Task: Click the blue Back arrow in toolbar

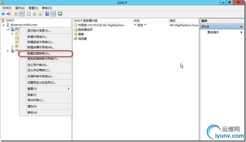Action: pos(3,14)
